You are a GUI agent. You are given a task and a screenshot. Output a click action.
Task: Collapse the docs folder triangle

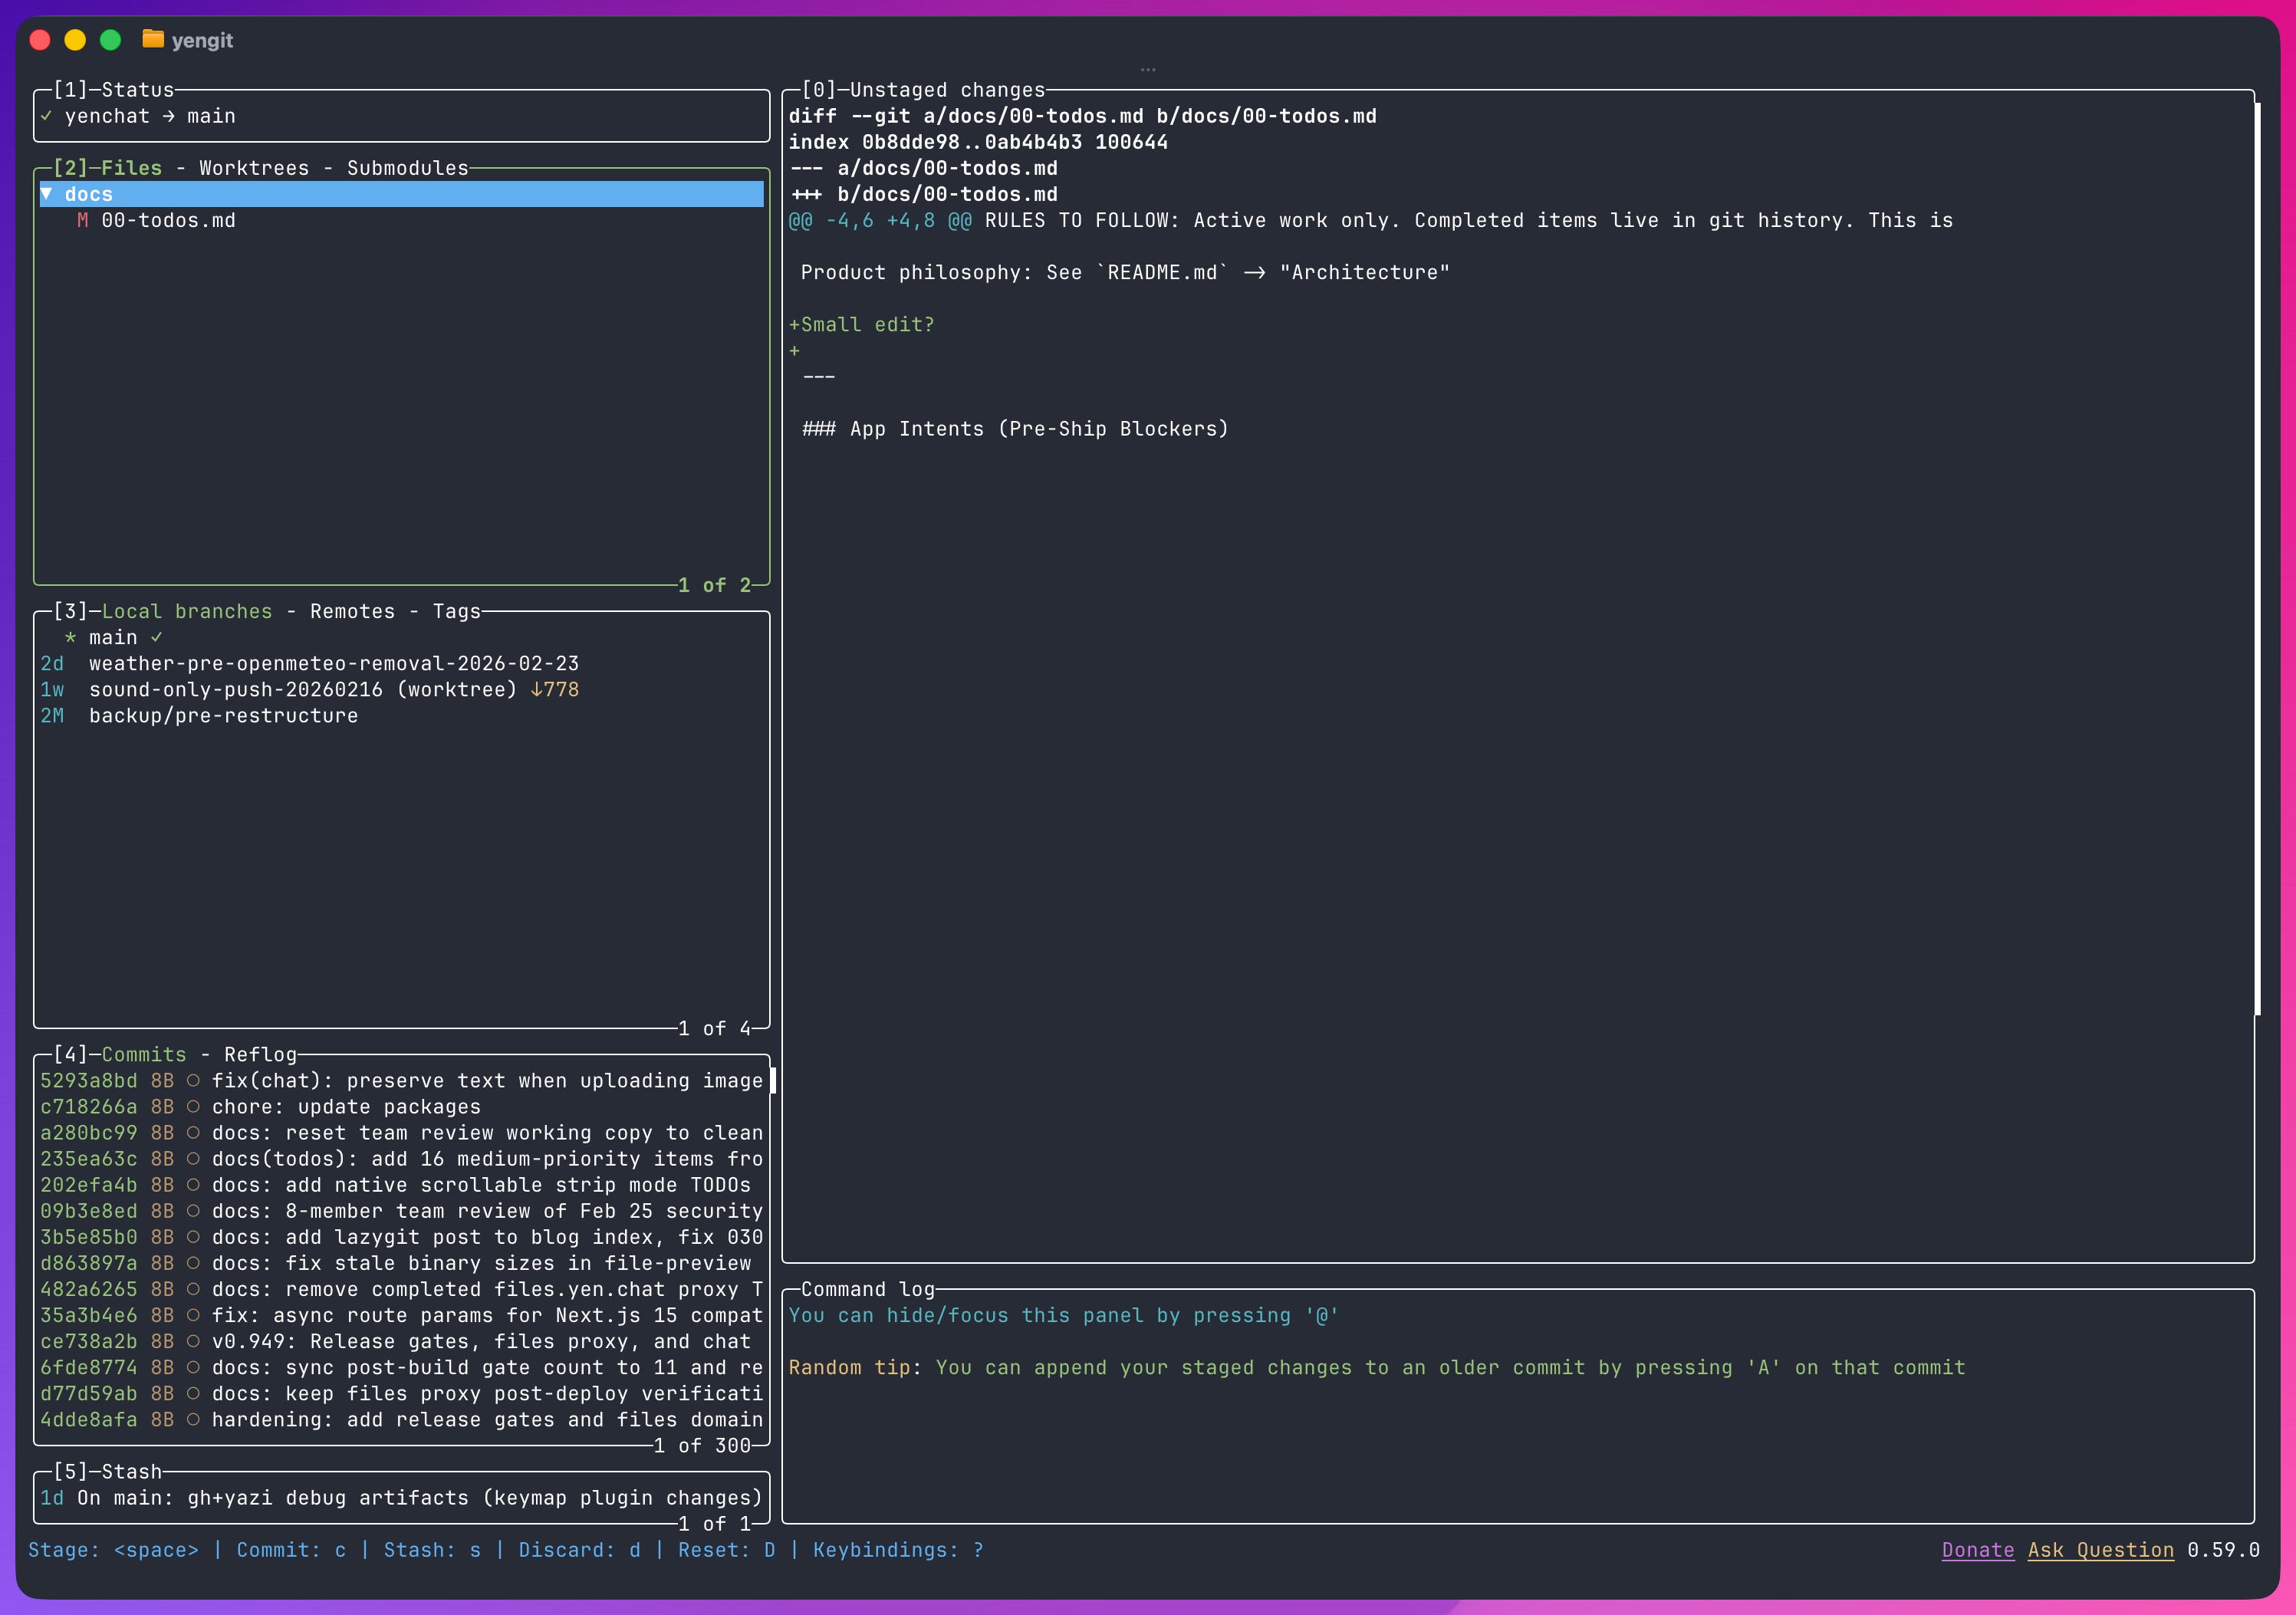coord(46,194)
